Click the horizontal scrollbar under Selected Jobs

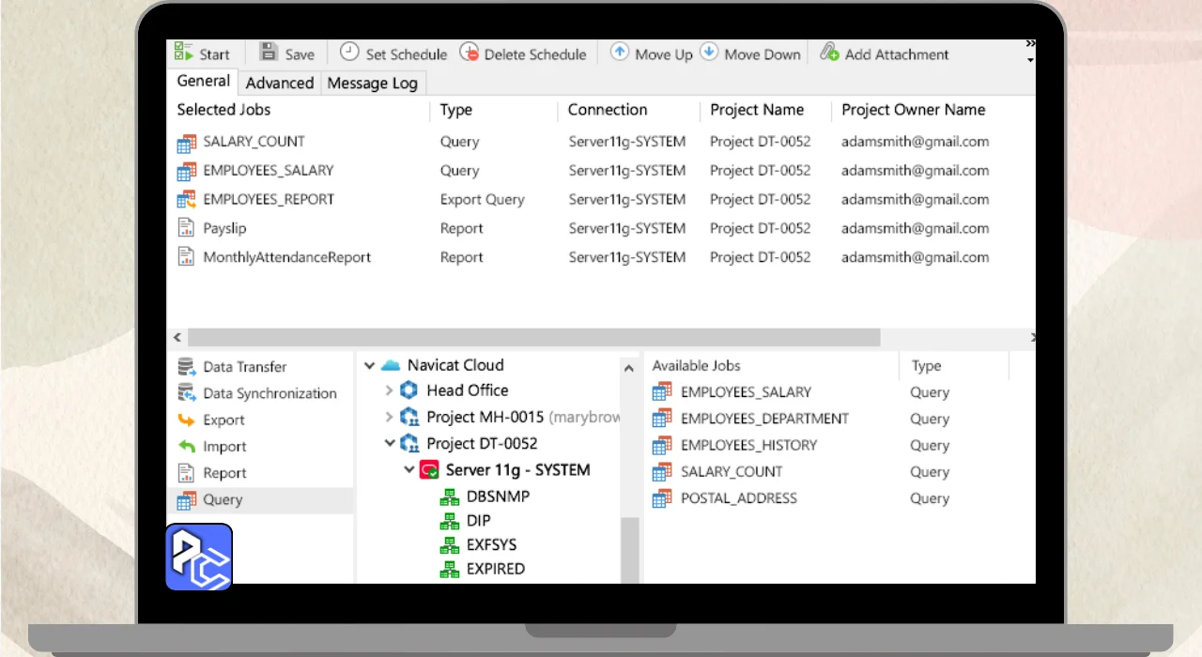point(532,337)
